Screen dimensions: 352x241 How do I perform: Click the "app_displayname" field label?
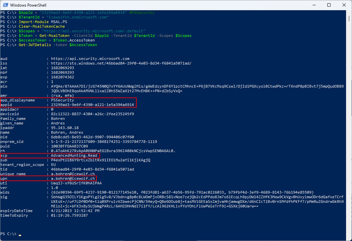(17, 100)
